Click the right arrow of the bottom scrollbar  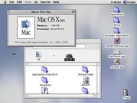point(95,96)
